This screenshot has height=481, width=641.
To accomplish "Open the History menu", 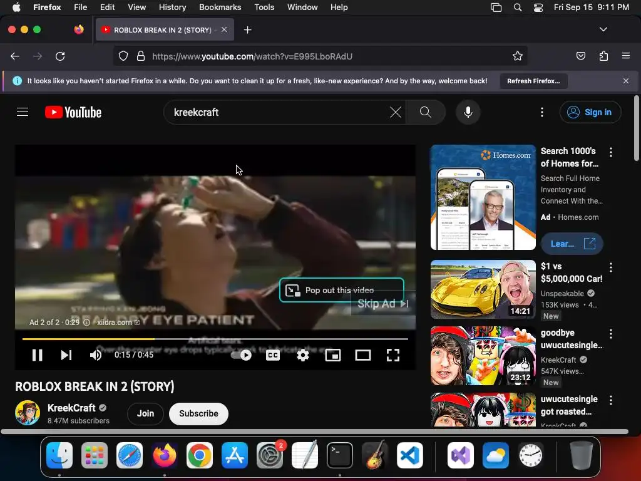I will click(x=172, y=8).
